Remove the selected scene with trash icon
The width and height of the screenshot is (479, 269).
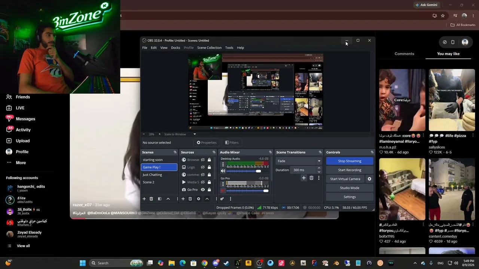tap(151, 199)
